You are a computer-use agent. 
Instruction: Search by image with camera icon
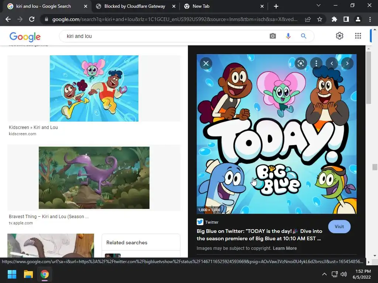pos(273,36)
